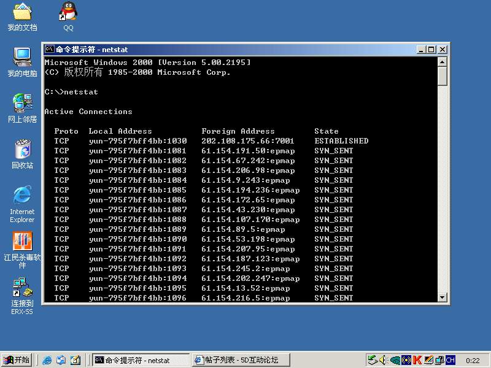Click the taskbar clock showing 0:22
The width and height of the screenshot is (491, 368).
[473, 361]
